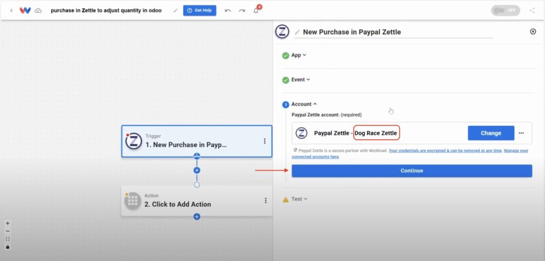Viewport: 545px width, 261px height.
Task: Zoom in on the canvas
Action: tap(7, 223)
